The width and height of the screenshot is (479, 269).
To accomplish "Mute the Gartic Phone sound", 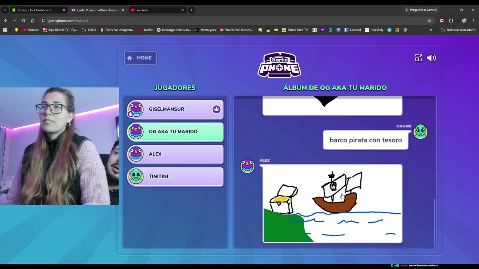I will [431, 58].
